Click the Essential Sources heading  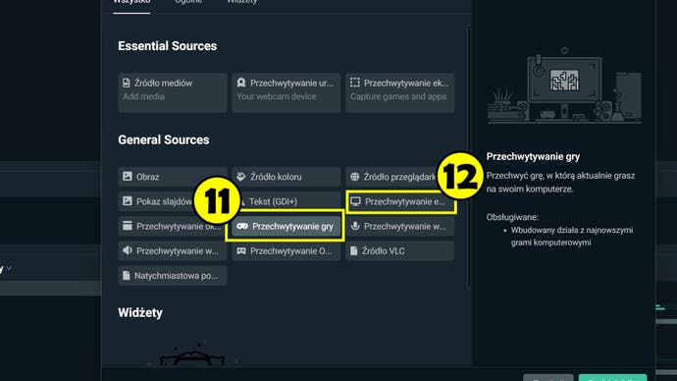point(168,46)
